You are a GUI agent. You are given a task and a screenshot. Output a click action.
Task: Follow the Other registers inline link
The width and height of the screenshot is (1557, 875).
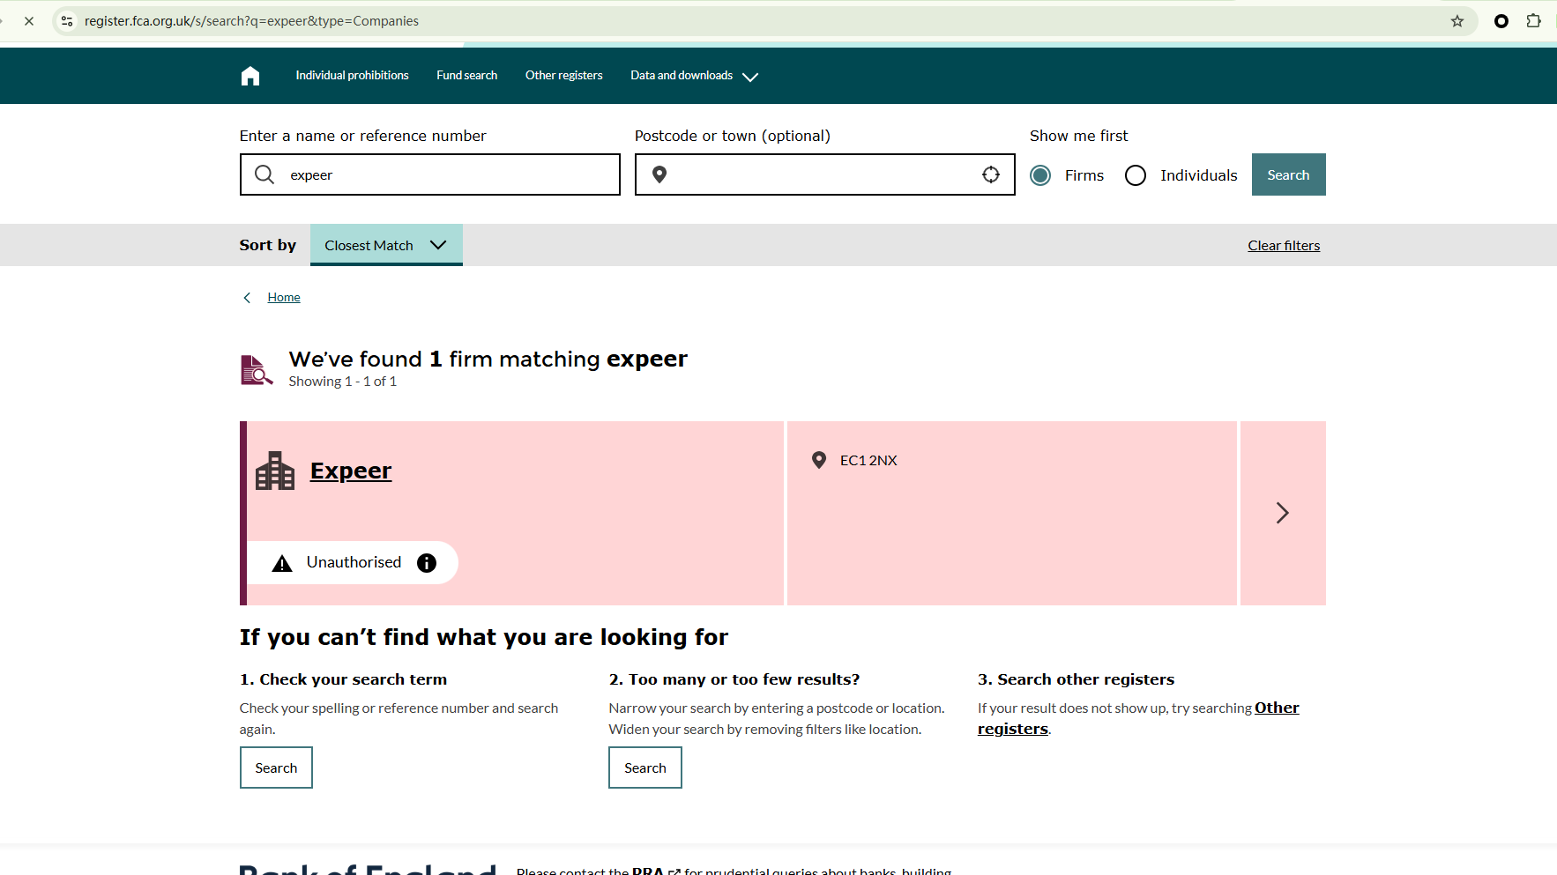1138,718
